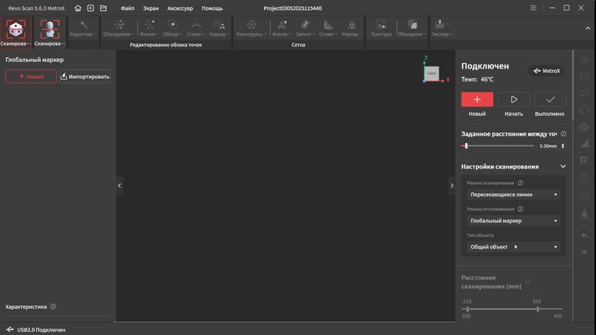Click the right panel vertical scrollbar
This screenshot has width=596, height=335.
(573, 86)
